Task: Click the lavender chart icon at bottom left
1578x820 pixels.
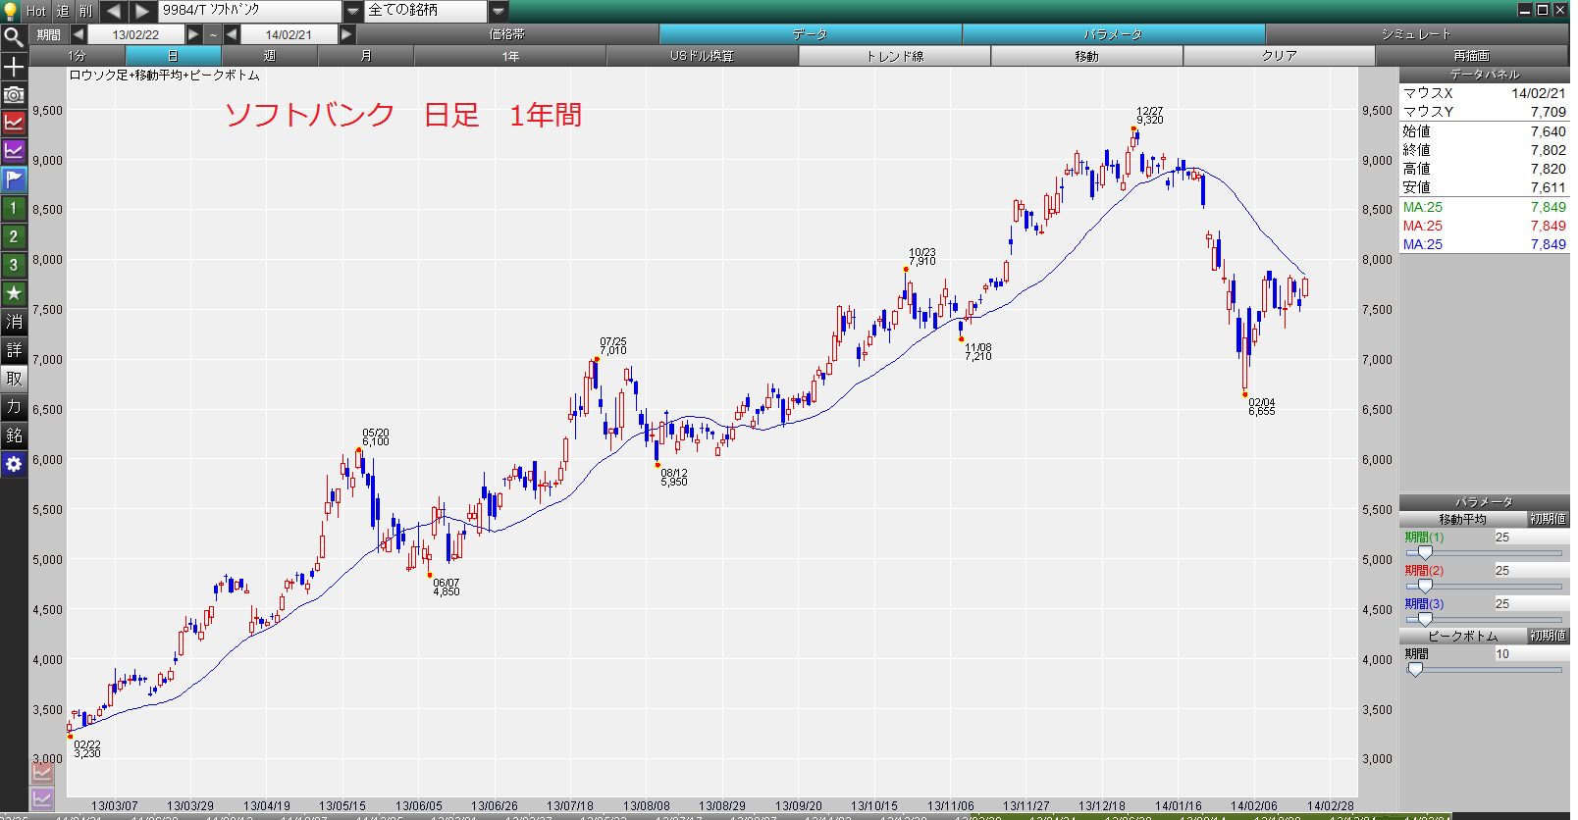Action: click(x=42, y=799)
